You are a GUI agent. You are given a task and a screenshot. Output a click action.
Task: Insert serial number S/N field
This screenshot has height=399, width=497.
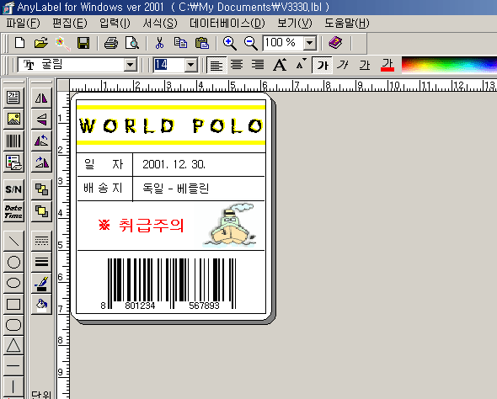click(x=13, y=189)
